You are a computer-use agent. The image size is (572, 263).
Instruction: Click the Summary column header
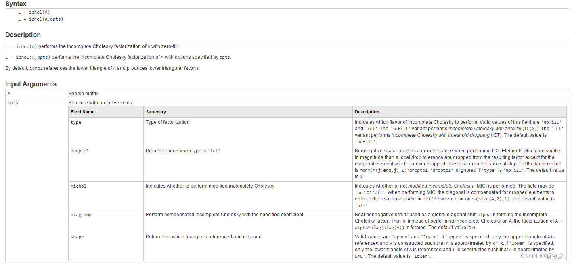pyautogui.click(x=156, y=112)
